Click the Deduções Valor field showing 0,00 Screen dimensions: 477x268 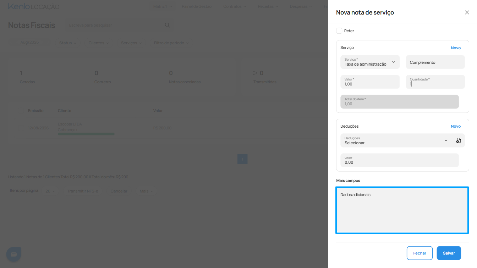tap(399, 160)
